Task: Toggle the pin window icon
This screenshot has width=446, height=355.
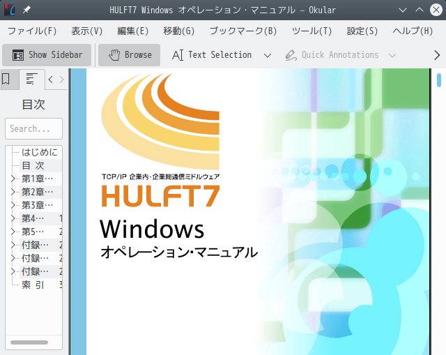Action: (26, 10)
